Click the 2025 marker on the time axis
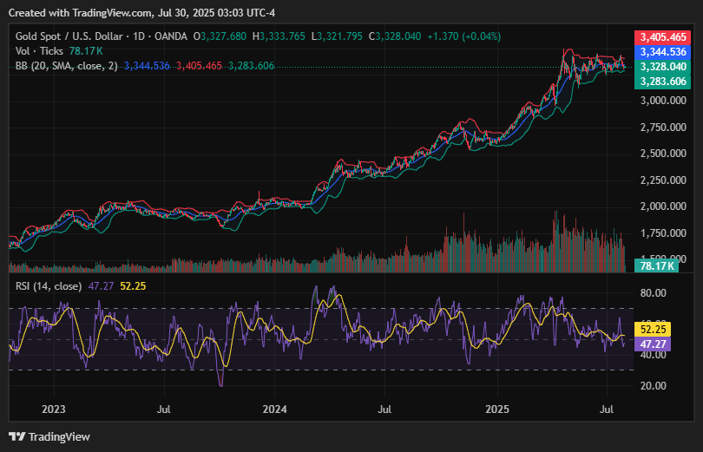This screenshot has height=452, width=703. click(x=497, y=407)
